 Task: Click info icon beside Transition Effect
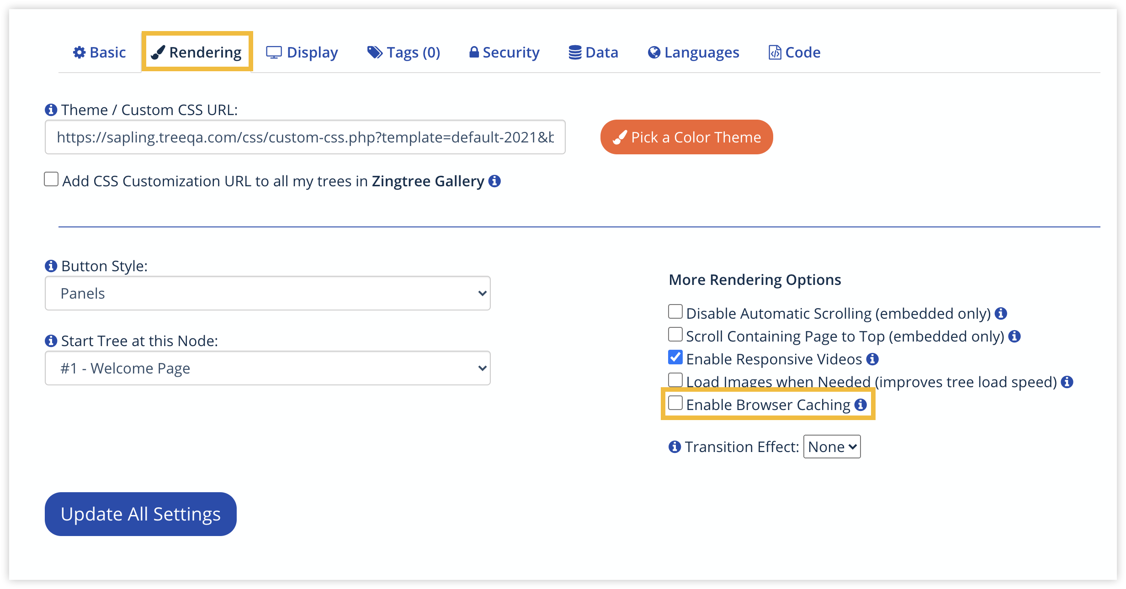[675, 447]
